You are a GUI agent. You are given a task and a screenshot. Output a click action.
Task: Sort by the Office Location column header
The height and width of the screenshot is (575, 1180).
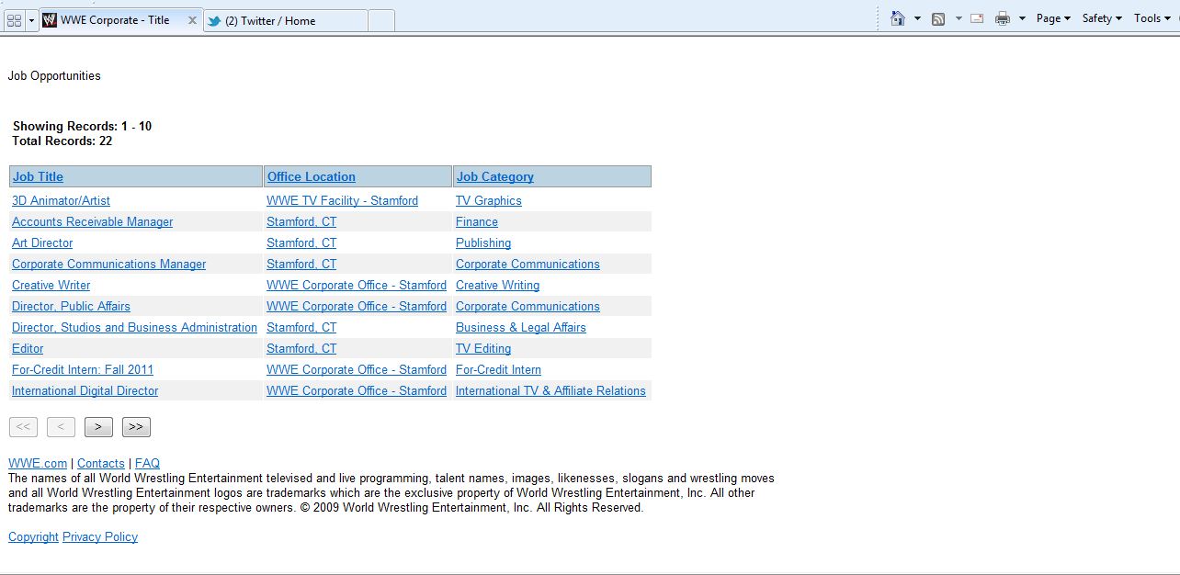pyautogui.click(x=312, y=177)
